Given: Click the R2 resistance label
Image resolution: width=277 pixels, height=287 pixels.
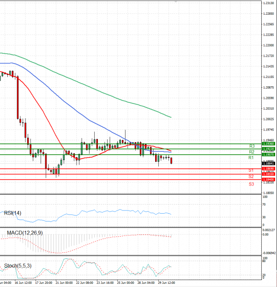Looking at the screenshot, I should [x=252, y=152].
